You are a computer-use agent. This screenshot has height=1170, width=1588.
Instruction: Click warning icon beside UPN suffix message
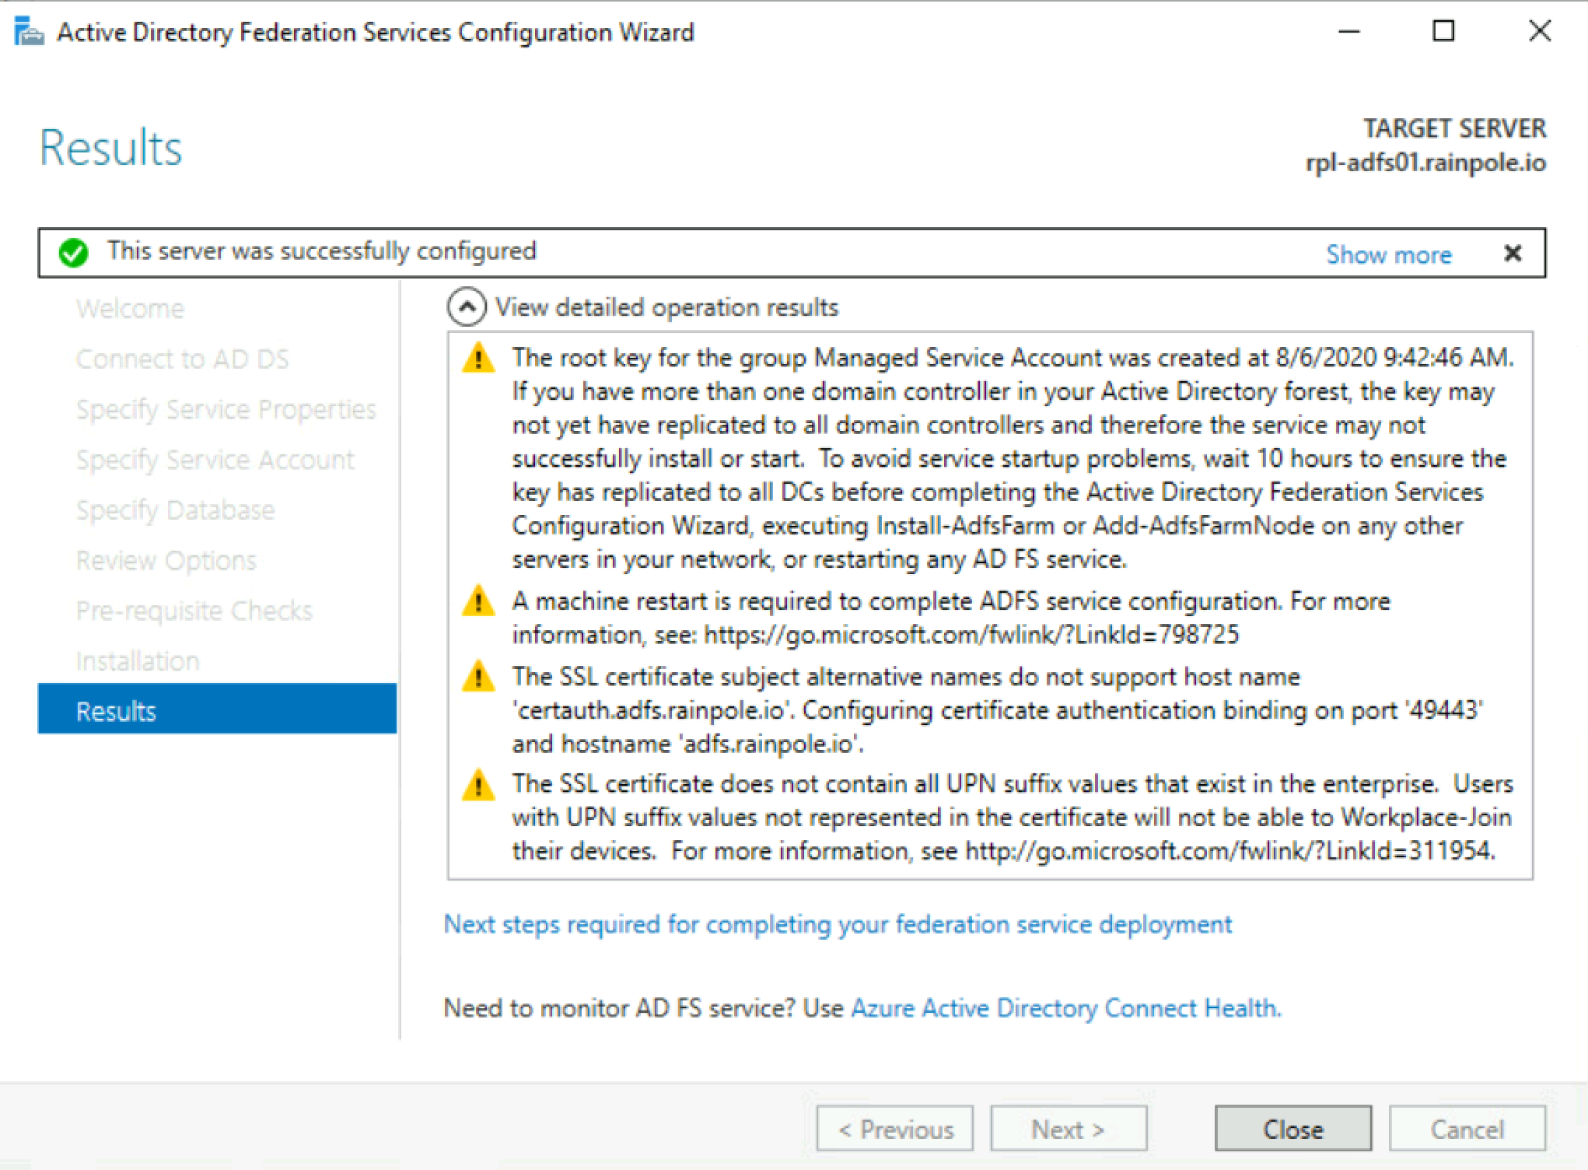tap(477, 785)
